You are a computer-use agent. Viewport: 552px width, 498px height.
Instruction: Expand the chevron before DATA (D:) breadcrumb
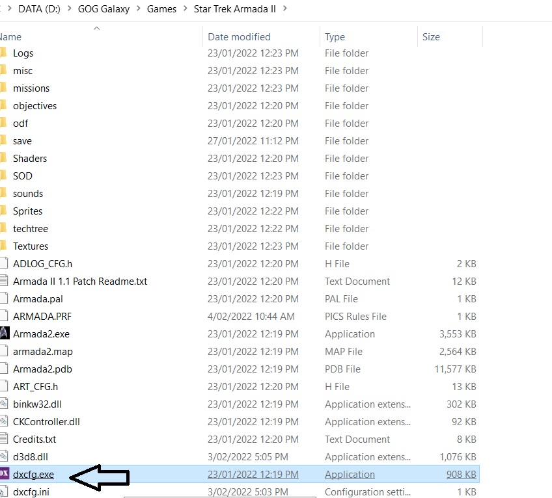pyautogui.click(x=10, y=8)
